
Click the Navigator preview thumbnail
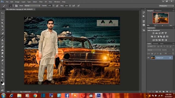click(x=161, y=18)
